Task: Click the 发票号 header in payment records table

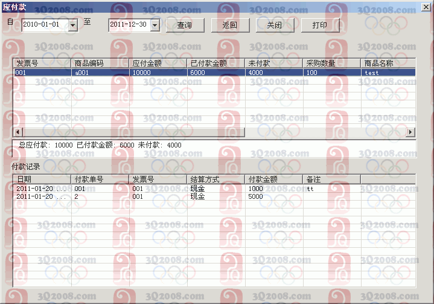Action: click(158, 179)
